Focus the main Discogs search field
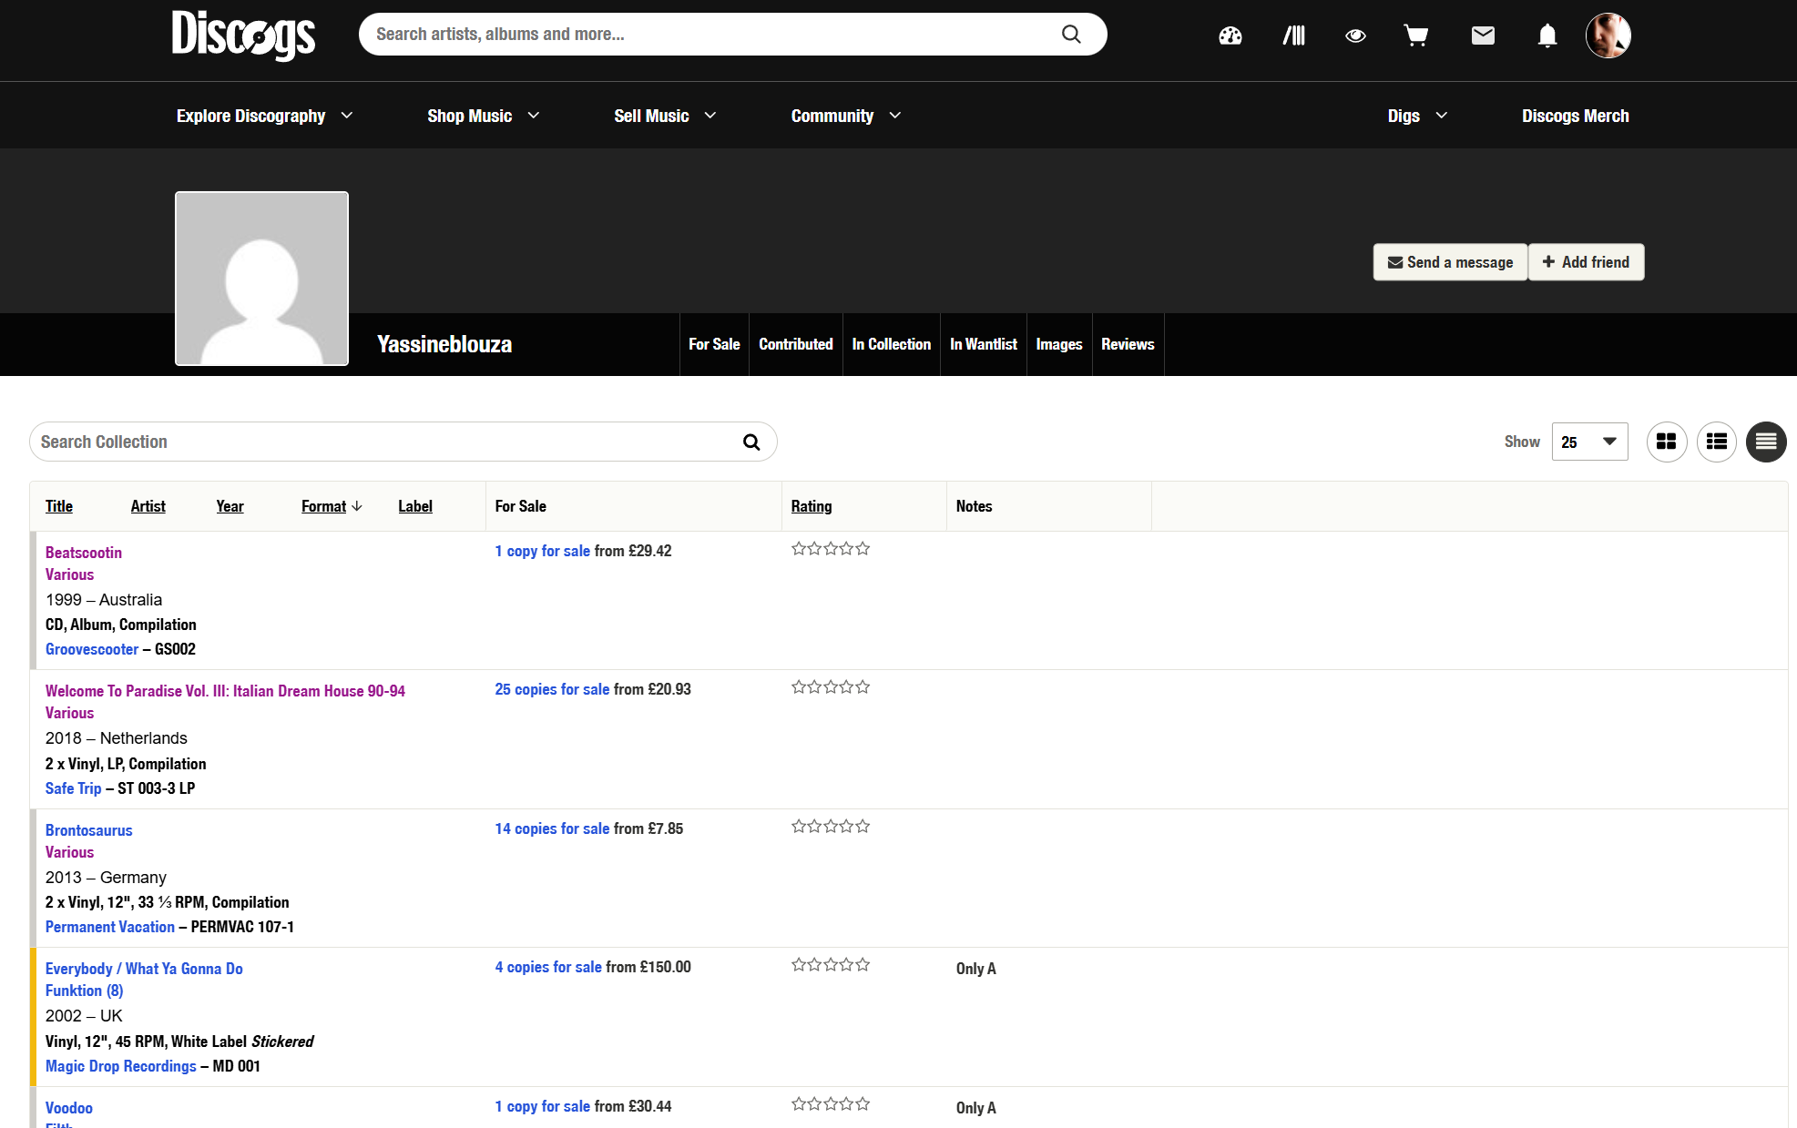The width and height of the screenshot is (1797, 1128). pyautogui.click(x=733, y=35)
